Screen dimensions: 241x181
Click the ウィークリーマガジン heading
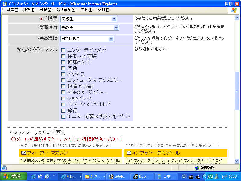coord(47,153)
